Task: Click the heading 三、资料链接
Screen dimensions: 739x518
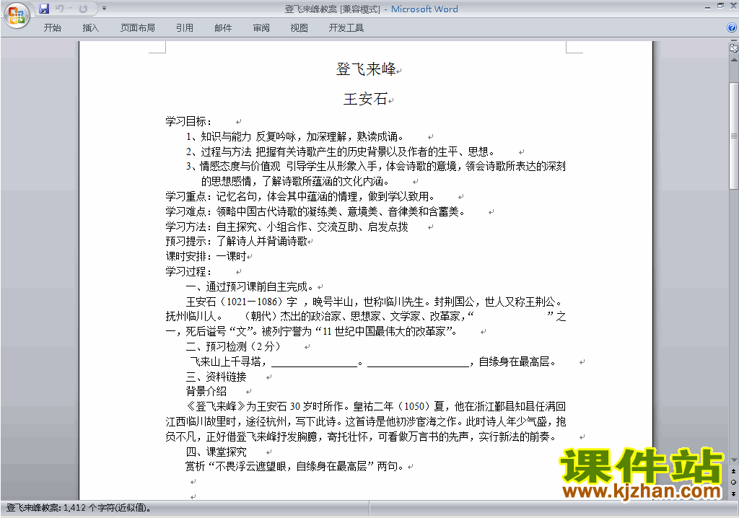Action: [216, 377]
